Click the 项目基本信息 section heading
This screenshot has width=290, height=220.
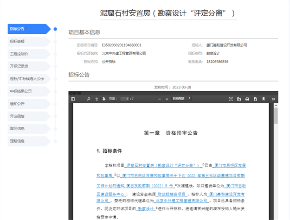pyautogui.click(x=84, y=32)
